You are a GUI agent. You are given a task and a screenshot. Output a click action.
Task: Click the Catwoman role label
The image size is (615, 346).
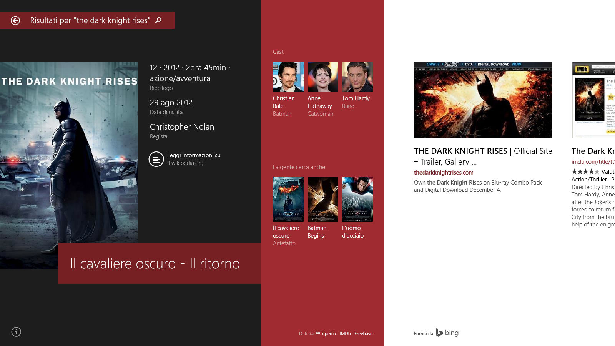point(321,114)
